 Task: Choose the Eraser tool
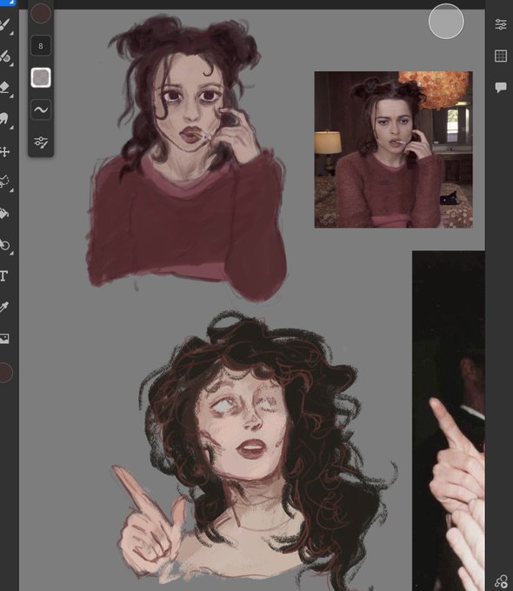pos(4,88)
